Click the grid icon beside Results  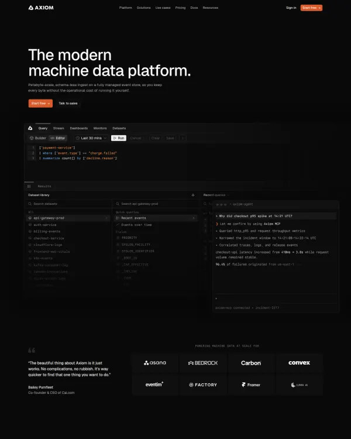[29, 186]
